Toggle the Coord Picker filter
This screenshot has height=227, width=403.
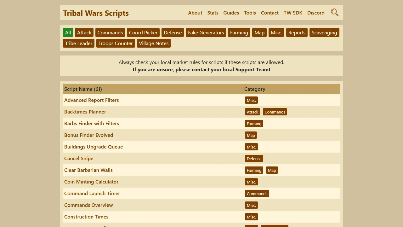[143, 32]
